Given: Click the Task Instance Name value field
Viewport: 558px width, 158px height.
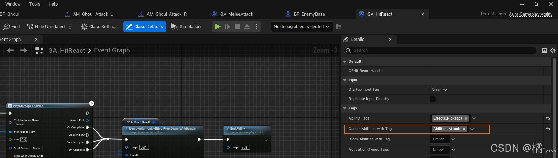Looking at the screenshot, I should (20, 124).
